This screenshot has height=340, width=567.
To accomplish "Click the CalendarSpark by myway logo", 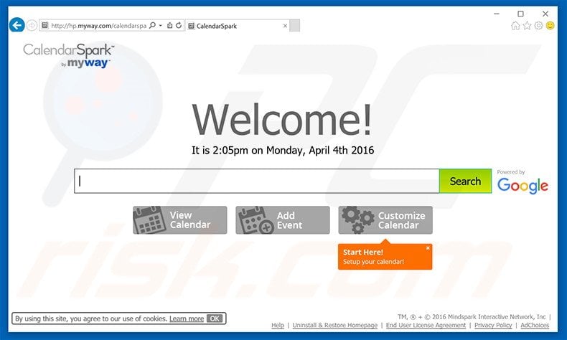I will [69, 56].
